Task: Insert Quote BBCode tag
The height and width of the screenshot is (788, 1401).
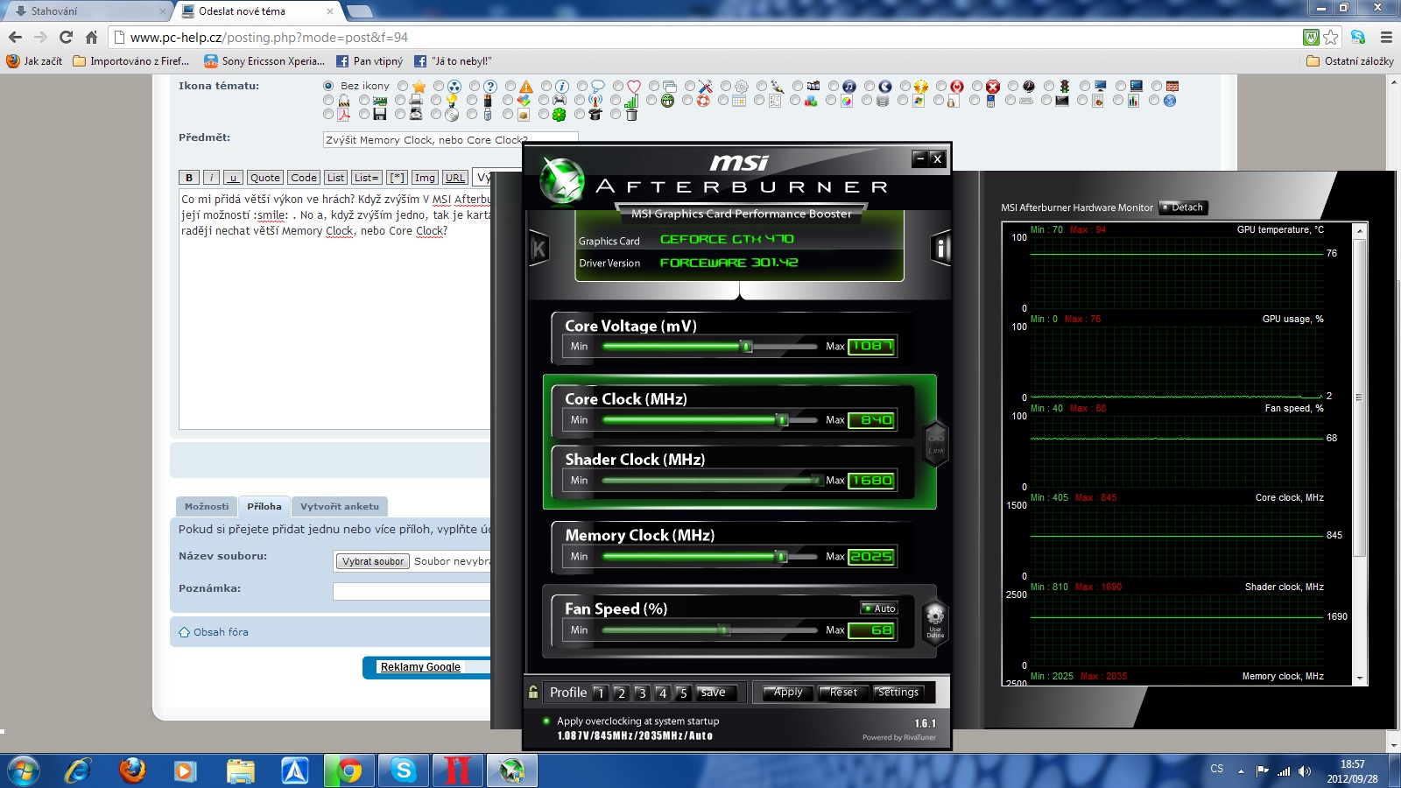Action: (x=264, y=178)
